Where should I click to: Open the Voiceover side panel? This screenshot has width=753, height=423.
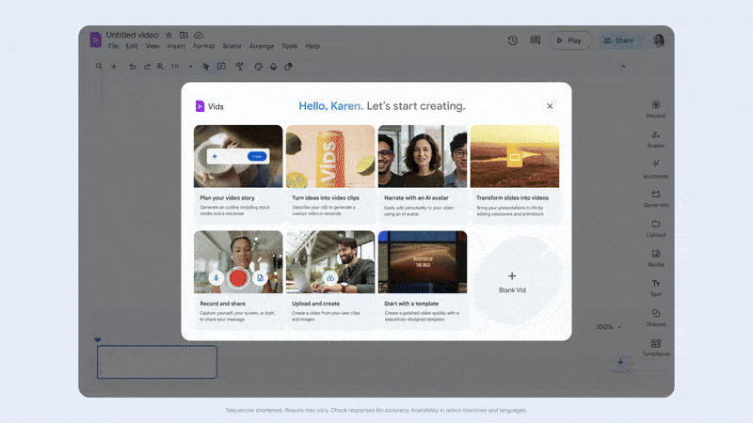tap(655, 169)
